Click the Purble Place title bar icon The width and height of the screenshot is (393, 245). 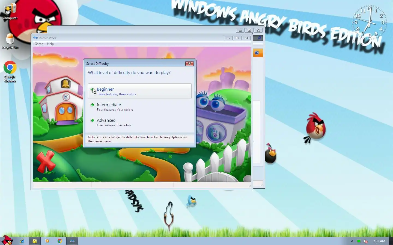coord(35,38)
